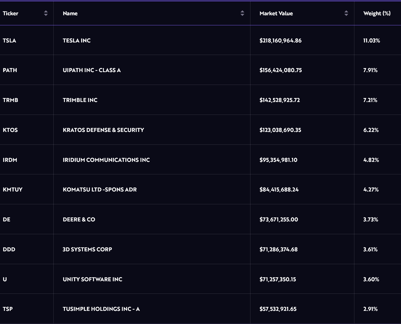Click IRIDIUM COMMUNICATIONS INC name
401x324 pixels.
(x=106, y=160)
